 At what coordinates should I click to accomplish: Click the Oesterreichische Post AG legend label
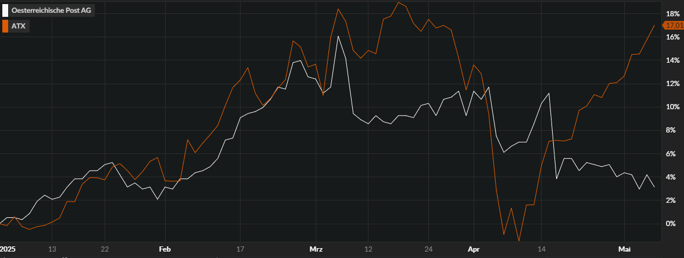coord(51,10)
